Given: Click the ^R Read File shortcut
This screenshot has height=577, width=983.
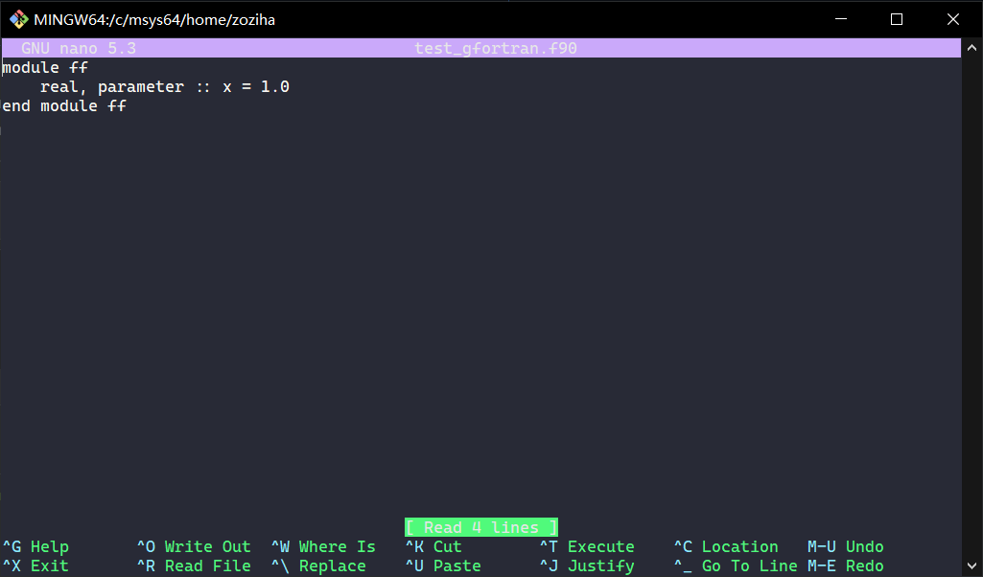Looking at the screenshot, I should coord(194,565).
